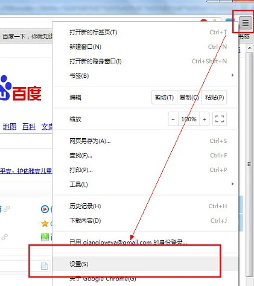Decrease zoom with the minus button
The width and height of the screenshot is (254, 286).
[173, 119]
